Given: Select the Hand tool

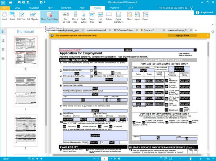Looking at the screenshot, I should [x=4, y=16].
